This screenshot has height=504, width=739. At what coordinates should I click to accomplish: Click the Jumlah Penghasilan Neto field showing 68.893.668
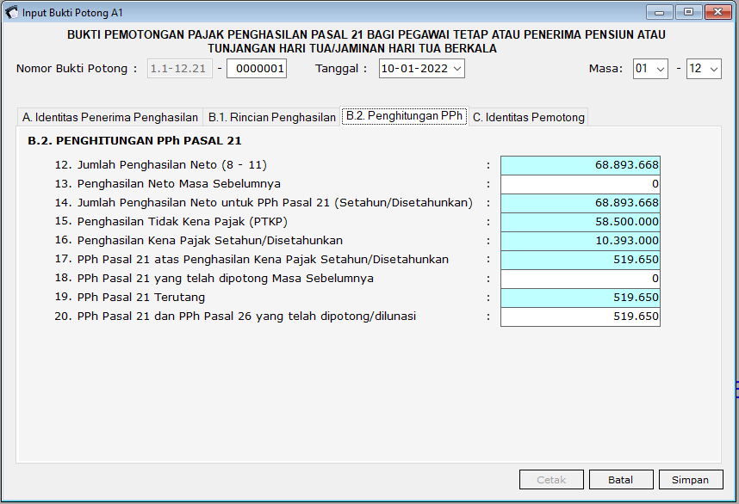coord(580,164)
